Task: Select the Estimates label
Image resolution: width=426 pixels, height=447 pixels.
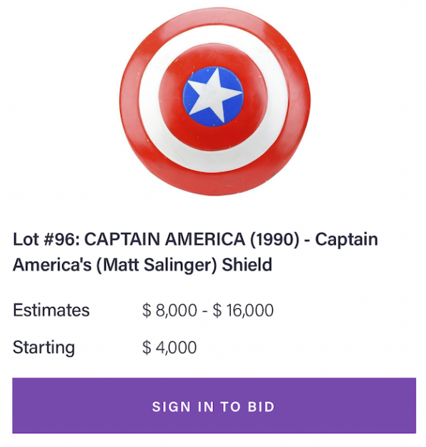Action: click(x=51, y=310)
